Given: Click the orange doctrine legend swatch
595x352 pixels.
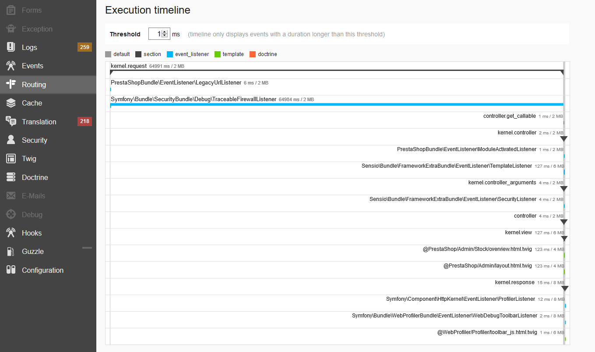Looking at the screenshot, I should (x=253, y=54).
